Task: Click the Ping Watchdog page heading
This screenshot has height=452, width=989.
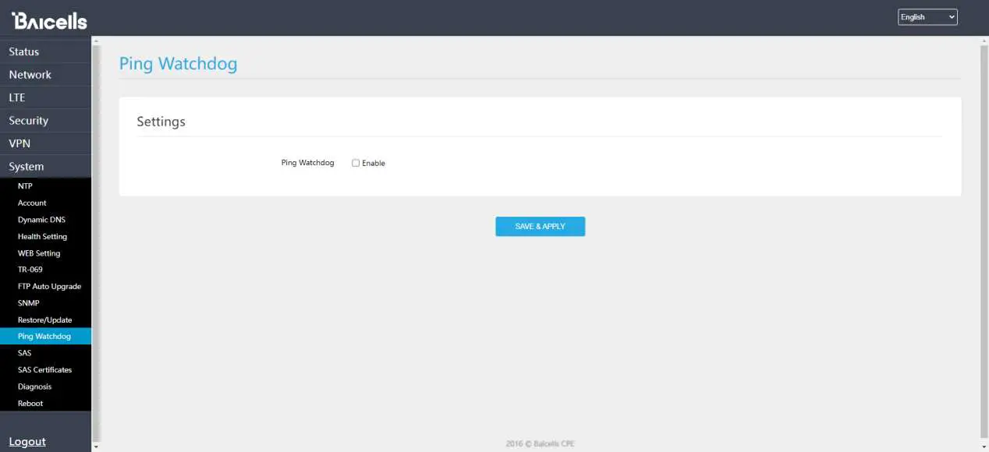Action: coord(178,64)
